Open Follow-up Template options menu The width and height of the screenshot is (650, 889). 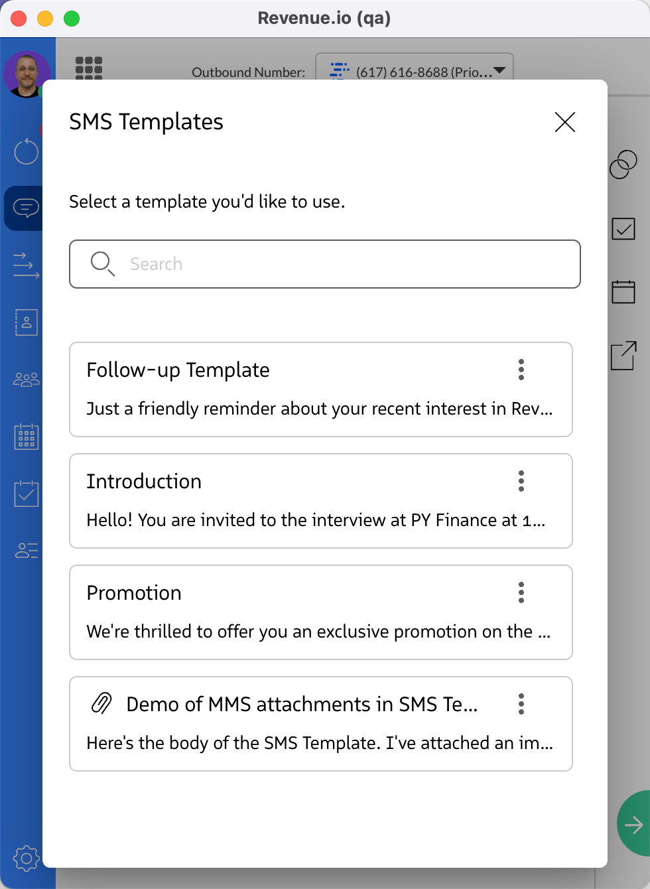(521, 370)
